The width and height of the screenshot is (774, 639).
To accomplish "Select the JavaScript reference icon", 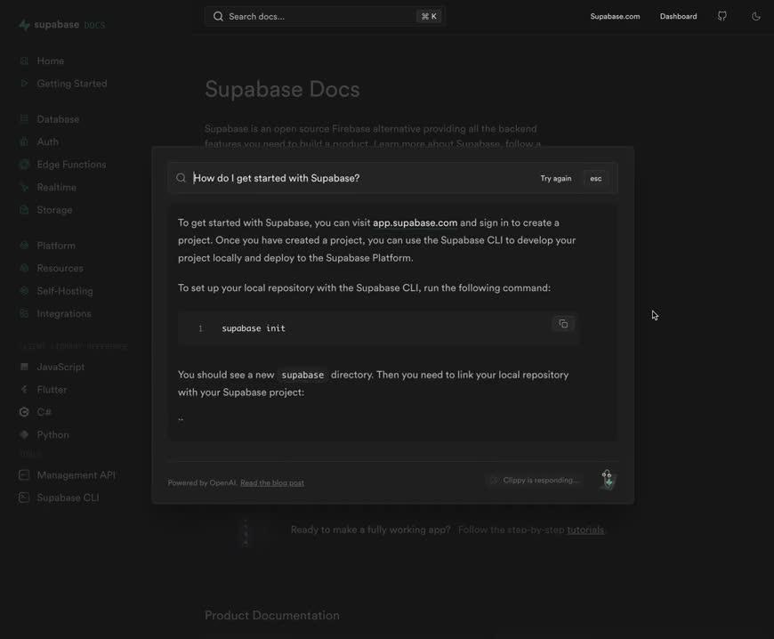I will (24, 367).
